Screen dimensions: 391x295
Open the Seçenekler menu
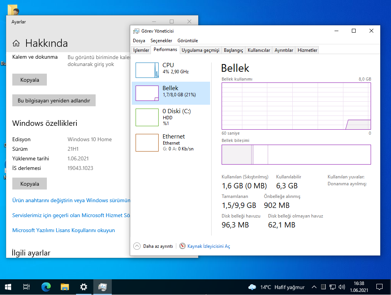(x=161, y=41)
